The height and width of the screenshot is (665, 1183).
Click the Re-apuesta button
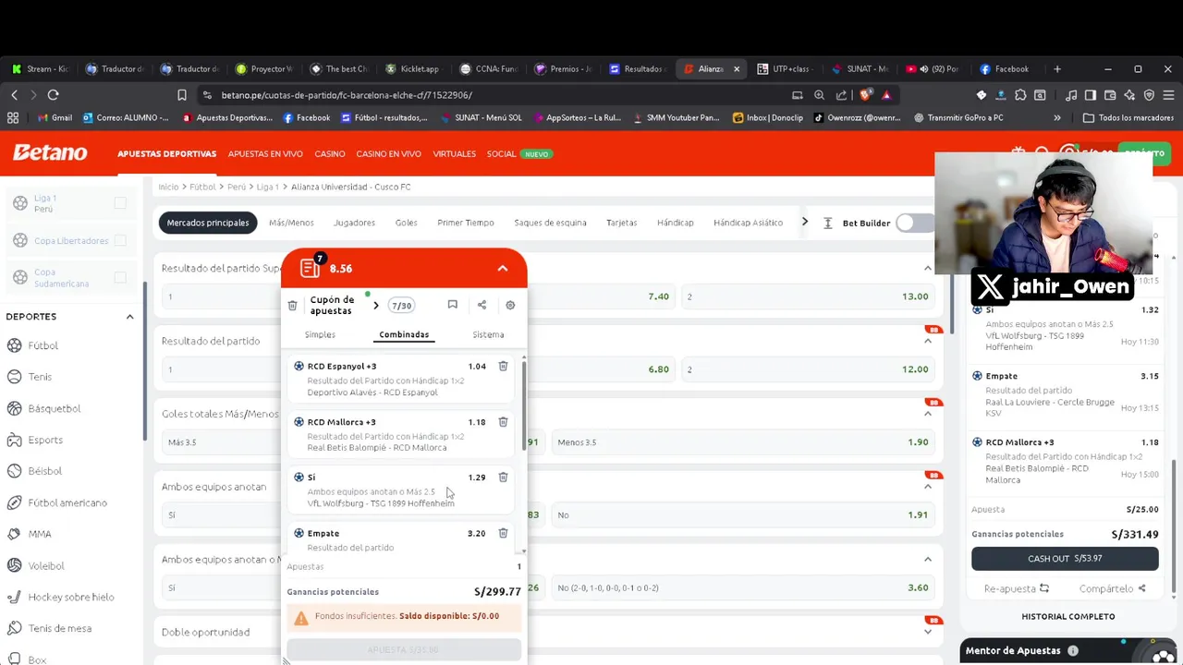[1017, 588]
